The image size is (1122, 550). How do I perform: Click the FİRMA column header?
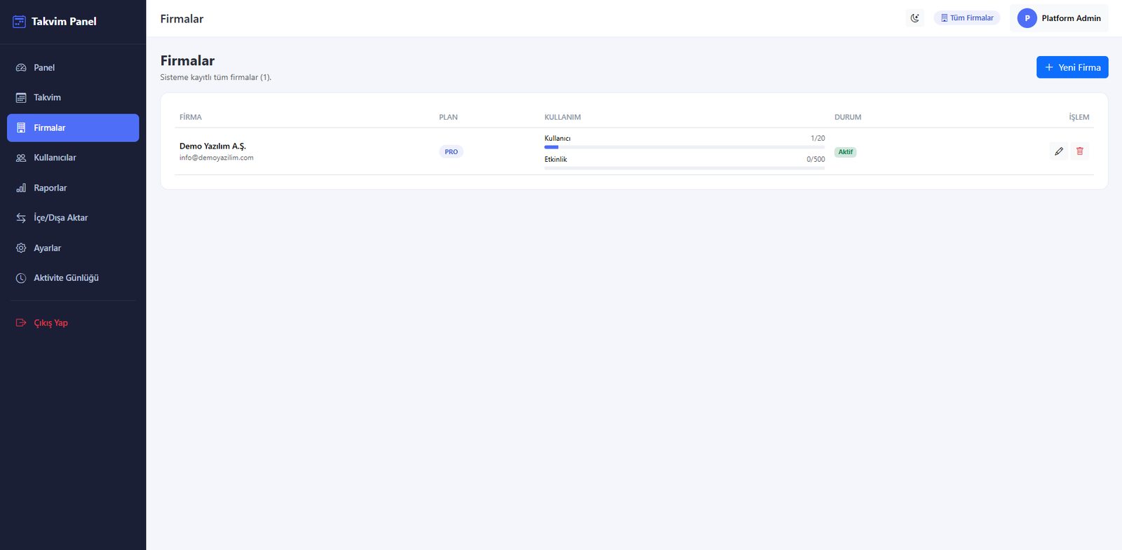click(191, 118)
